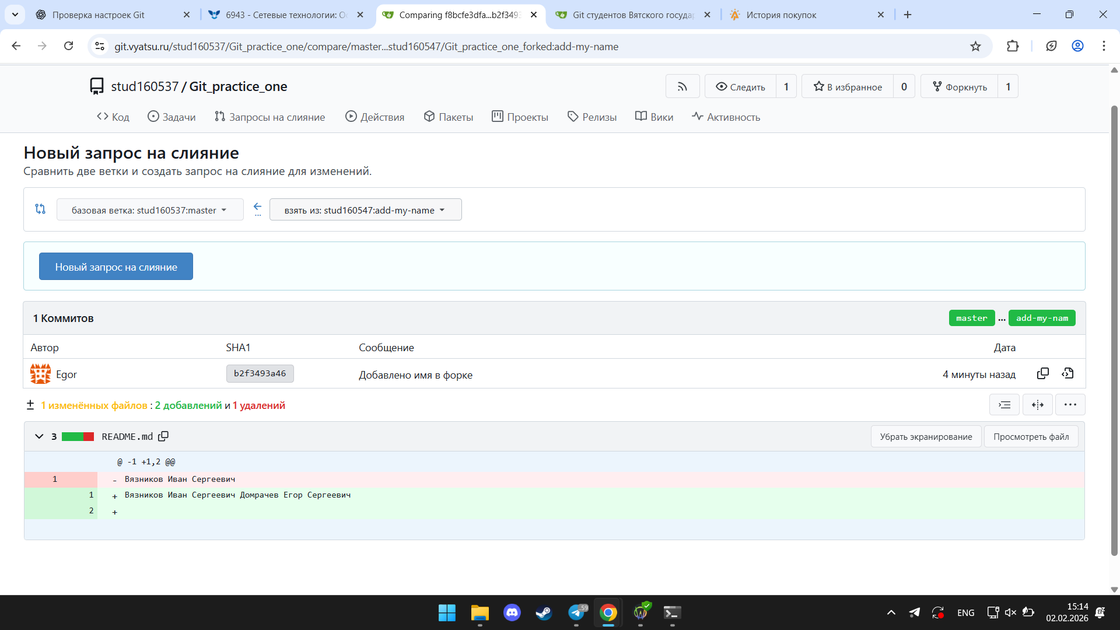This screenshot has height=630, width=1120.
Task: Open the Запросы на слияние tab
Action: point(269,117)
